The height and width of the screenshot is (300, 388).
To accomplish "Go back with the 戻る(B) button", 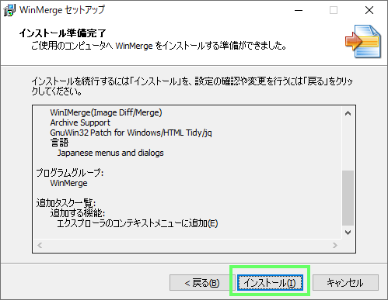I will tap(202, 283).
